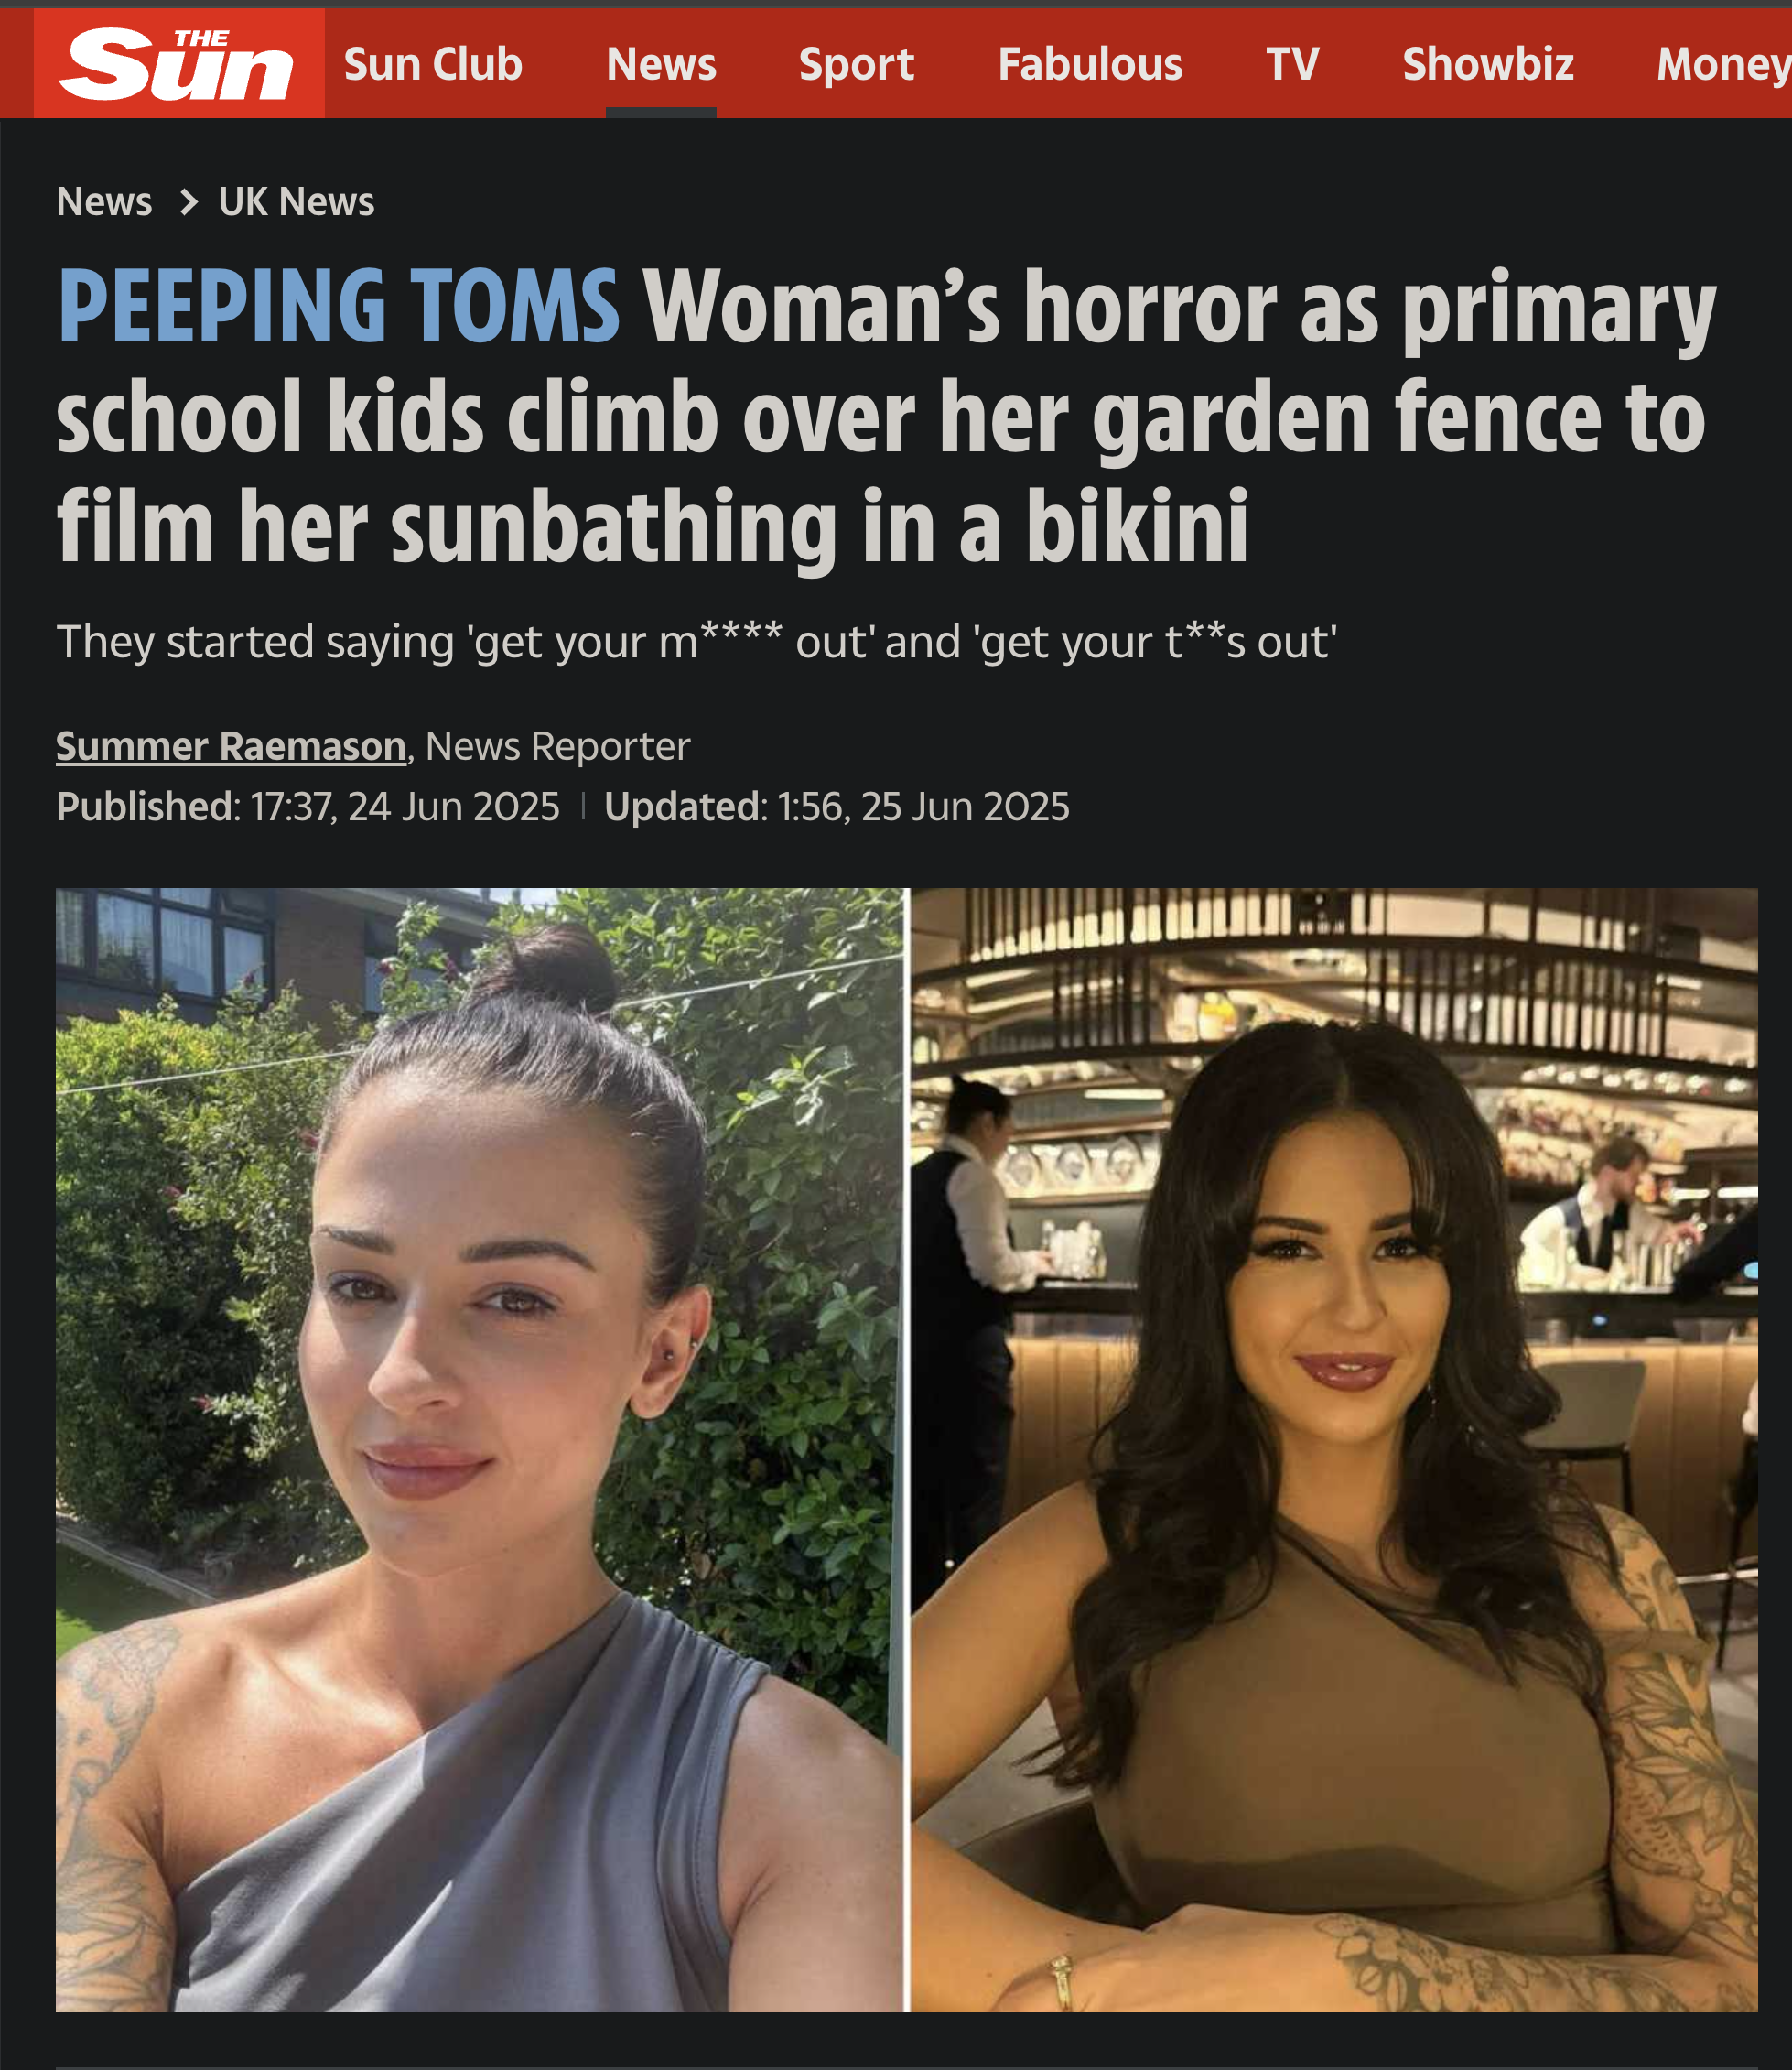Click the blue PEEPING TOMS kicker
The image size is (1792, 2070).
pos(339,306)
